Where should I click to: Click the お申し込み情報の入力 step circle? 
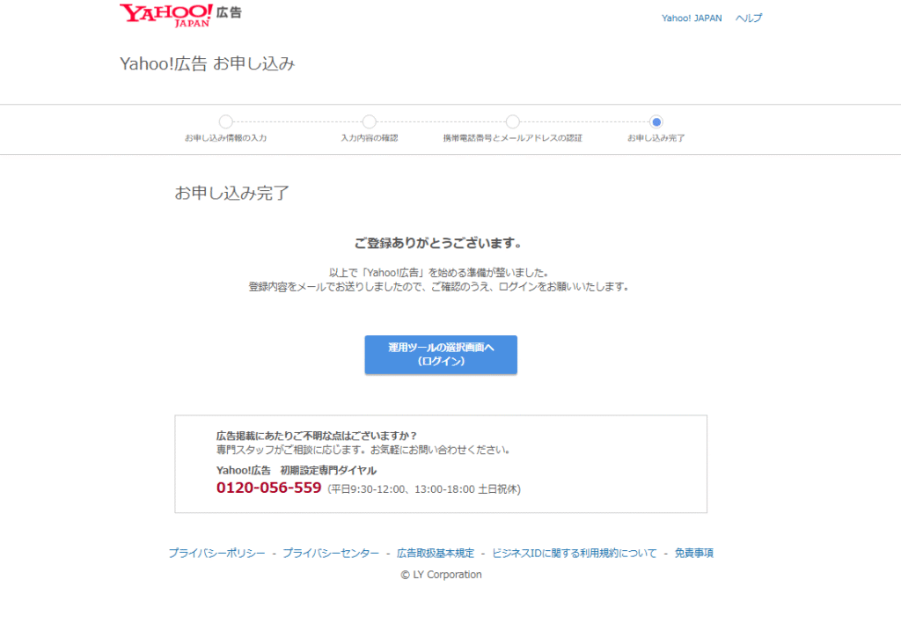point(227,121)
